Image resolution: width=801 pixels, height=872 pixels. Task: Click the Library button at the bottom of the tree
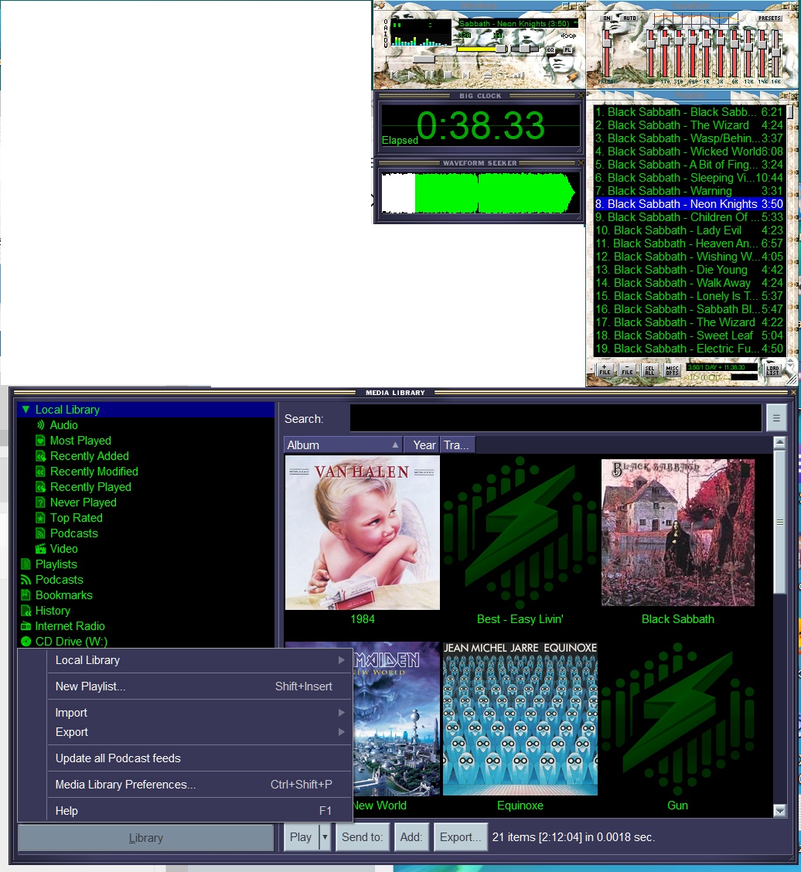pos(145,838)
